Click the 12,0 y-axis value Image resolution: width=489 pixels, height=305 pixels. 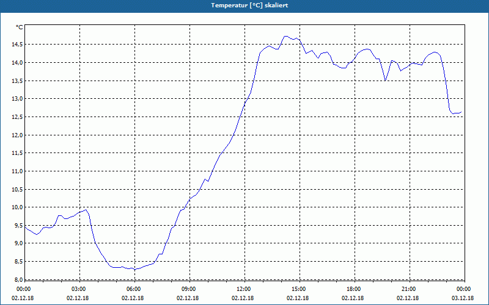point(18,135)
